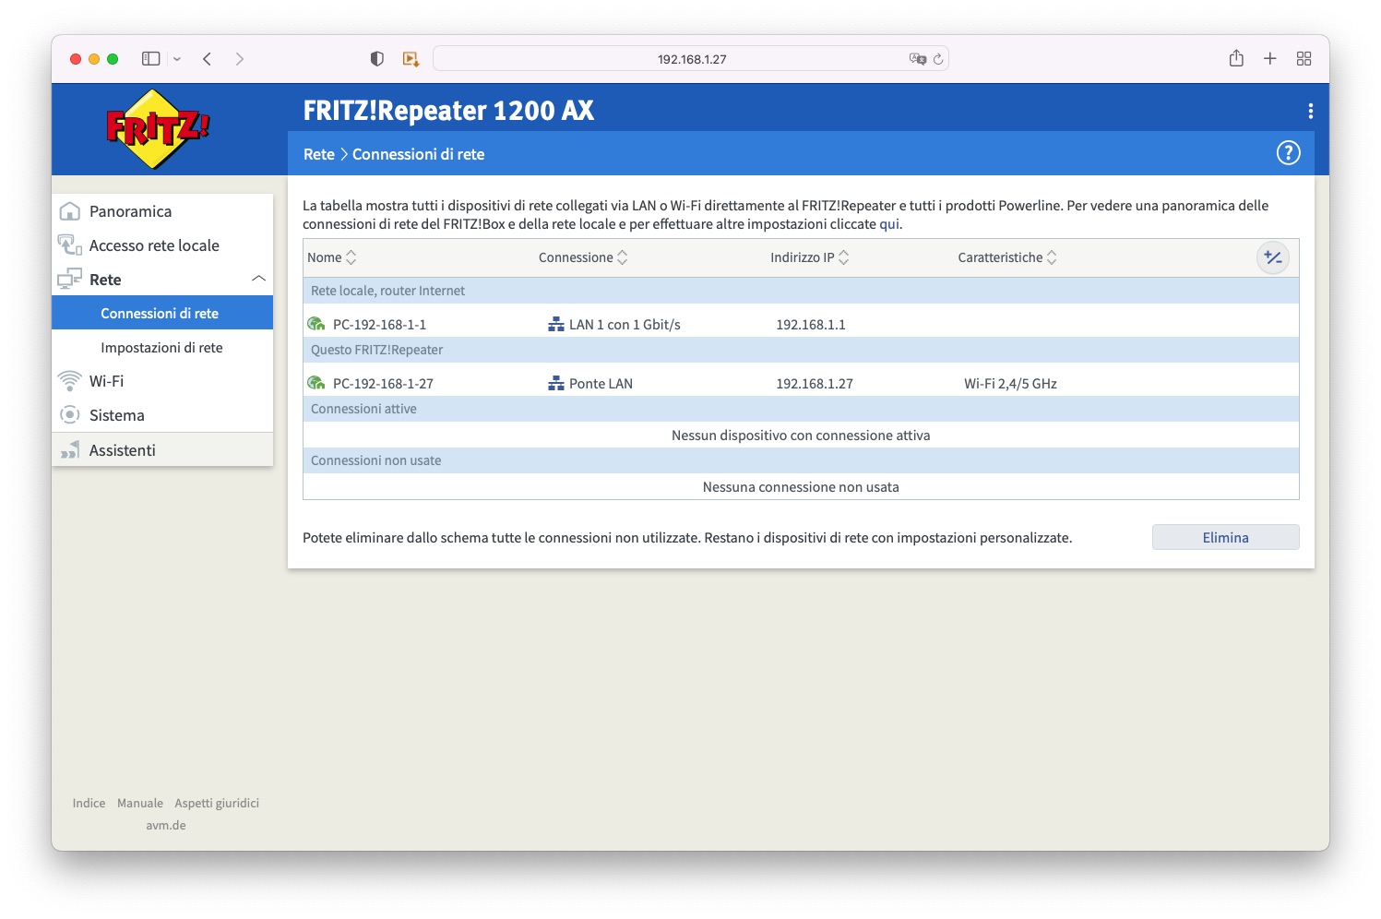Click IP address 192.168.1.27 cell
1381x919 pixels.
pos(815,384)
